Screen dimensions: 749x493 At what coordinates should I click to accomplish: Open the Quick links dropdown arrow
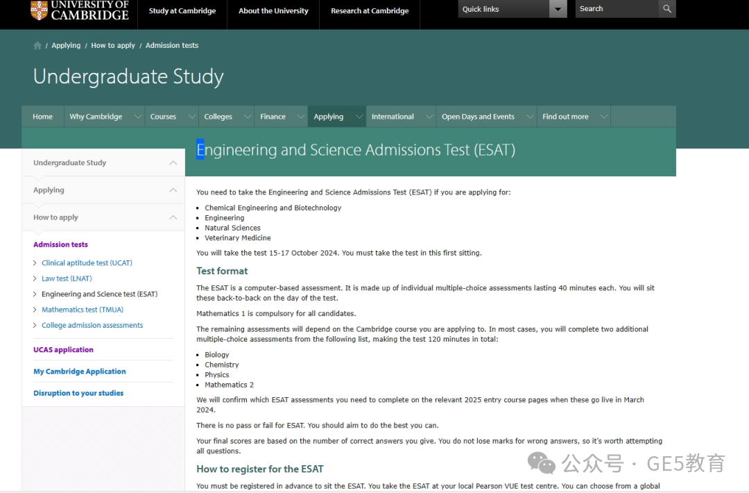click(x=558, y=8)
